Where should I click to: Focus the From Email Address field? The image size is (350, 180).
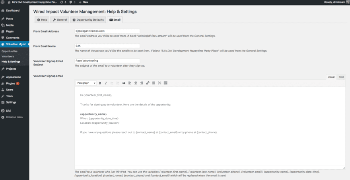coord(107,31)
